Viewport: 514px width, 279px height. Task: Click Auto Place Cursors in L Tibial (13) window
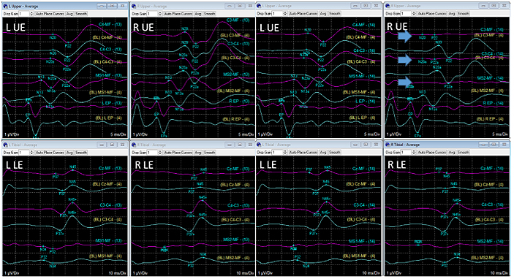tap(50, 152)
